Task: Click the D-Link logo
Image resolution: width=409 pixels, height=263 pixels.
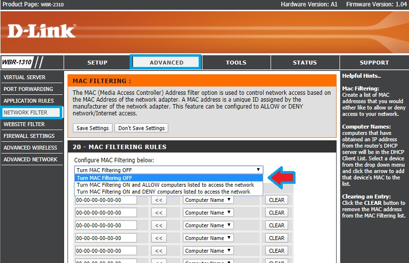Action: [x=42, y=31]
